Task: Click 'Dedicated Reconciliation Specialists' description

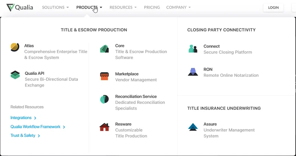Action: (140, 105)
